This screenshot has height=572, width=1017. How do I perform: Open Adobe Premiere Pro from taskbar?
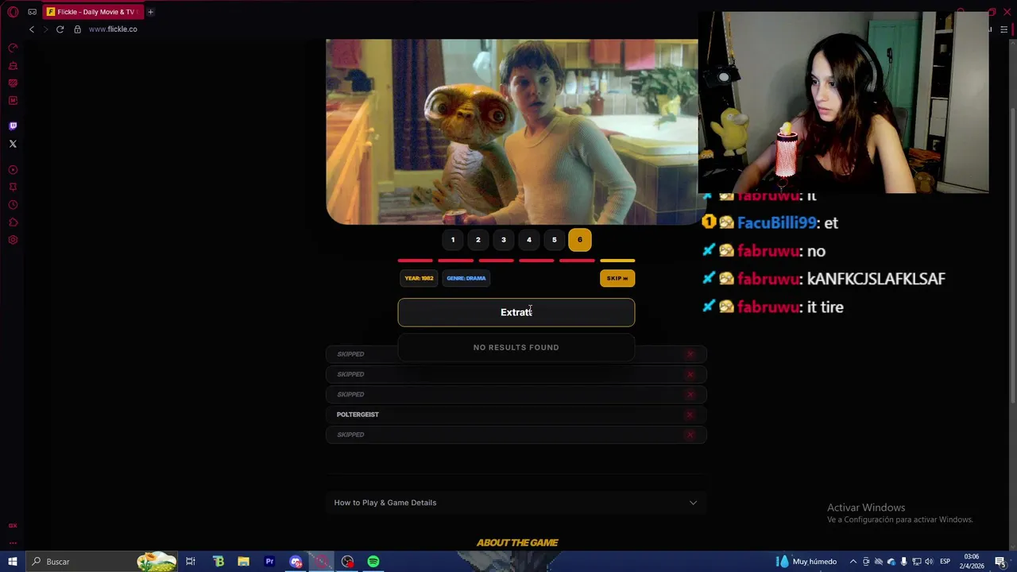point(270,562)
